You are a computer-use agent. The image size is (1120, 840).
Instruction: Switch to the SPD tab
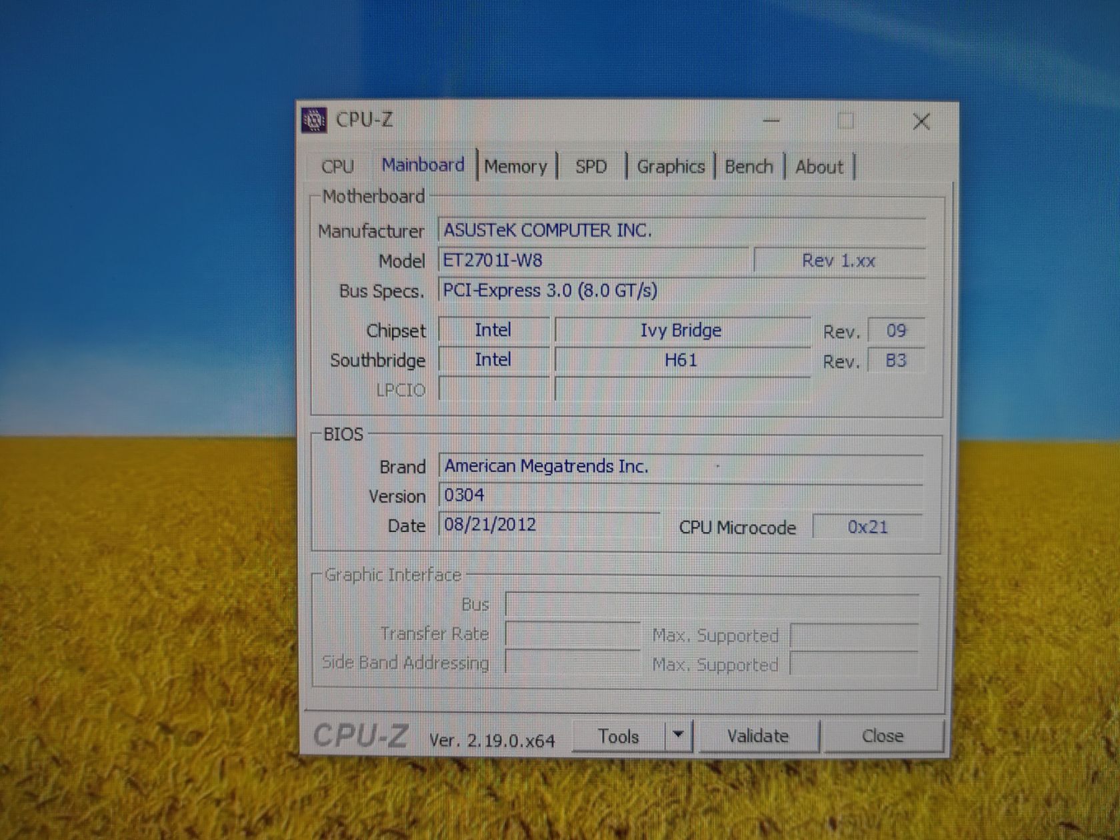[591, 166]
